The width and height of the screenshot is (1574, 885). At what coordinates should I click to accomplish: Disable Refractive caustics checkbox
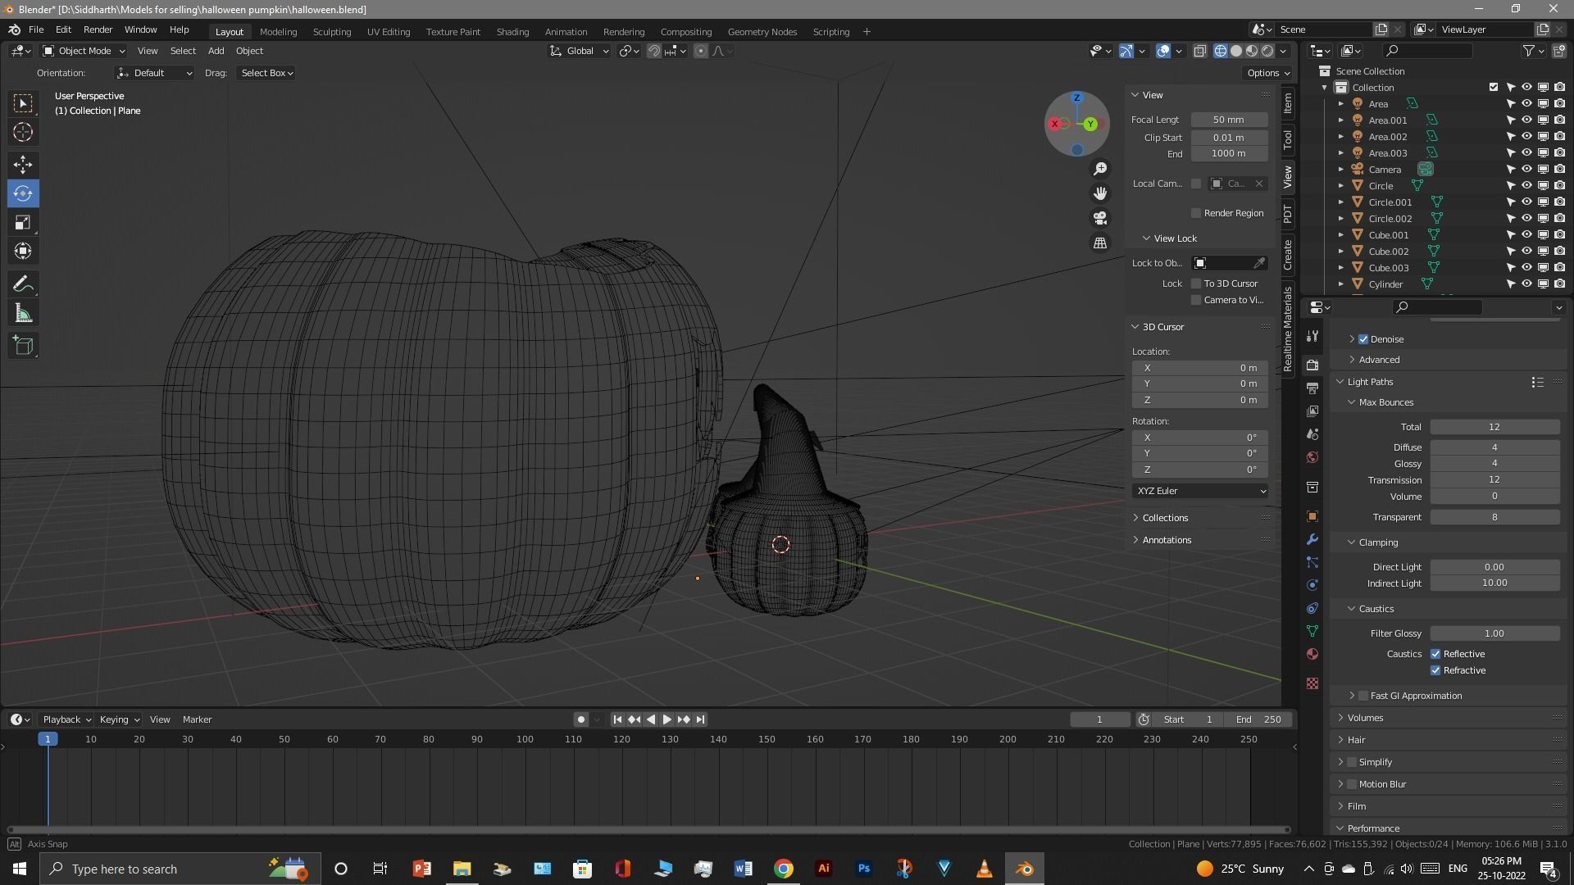click(x=1435, y=670)
